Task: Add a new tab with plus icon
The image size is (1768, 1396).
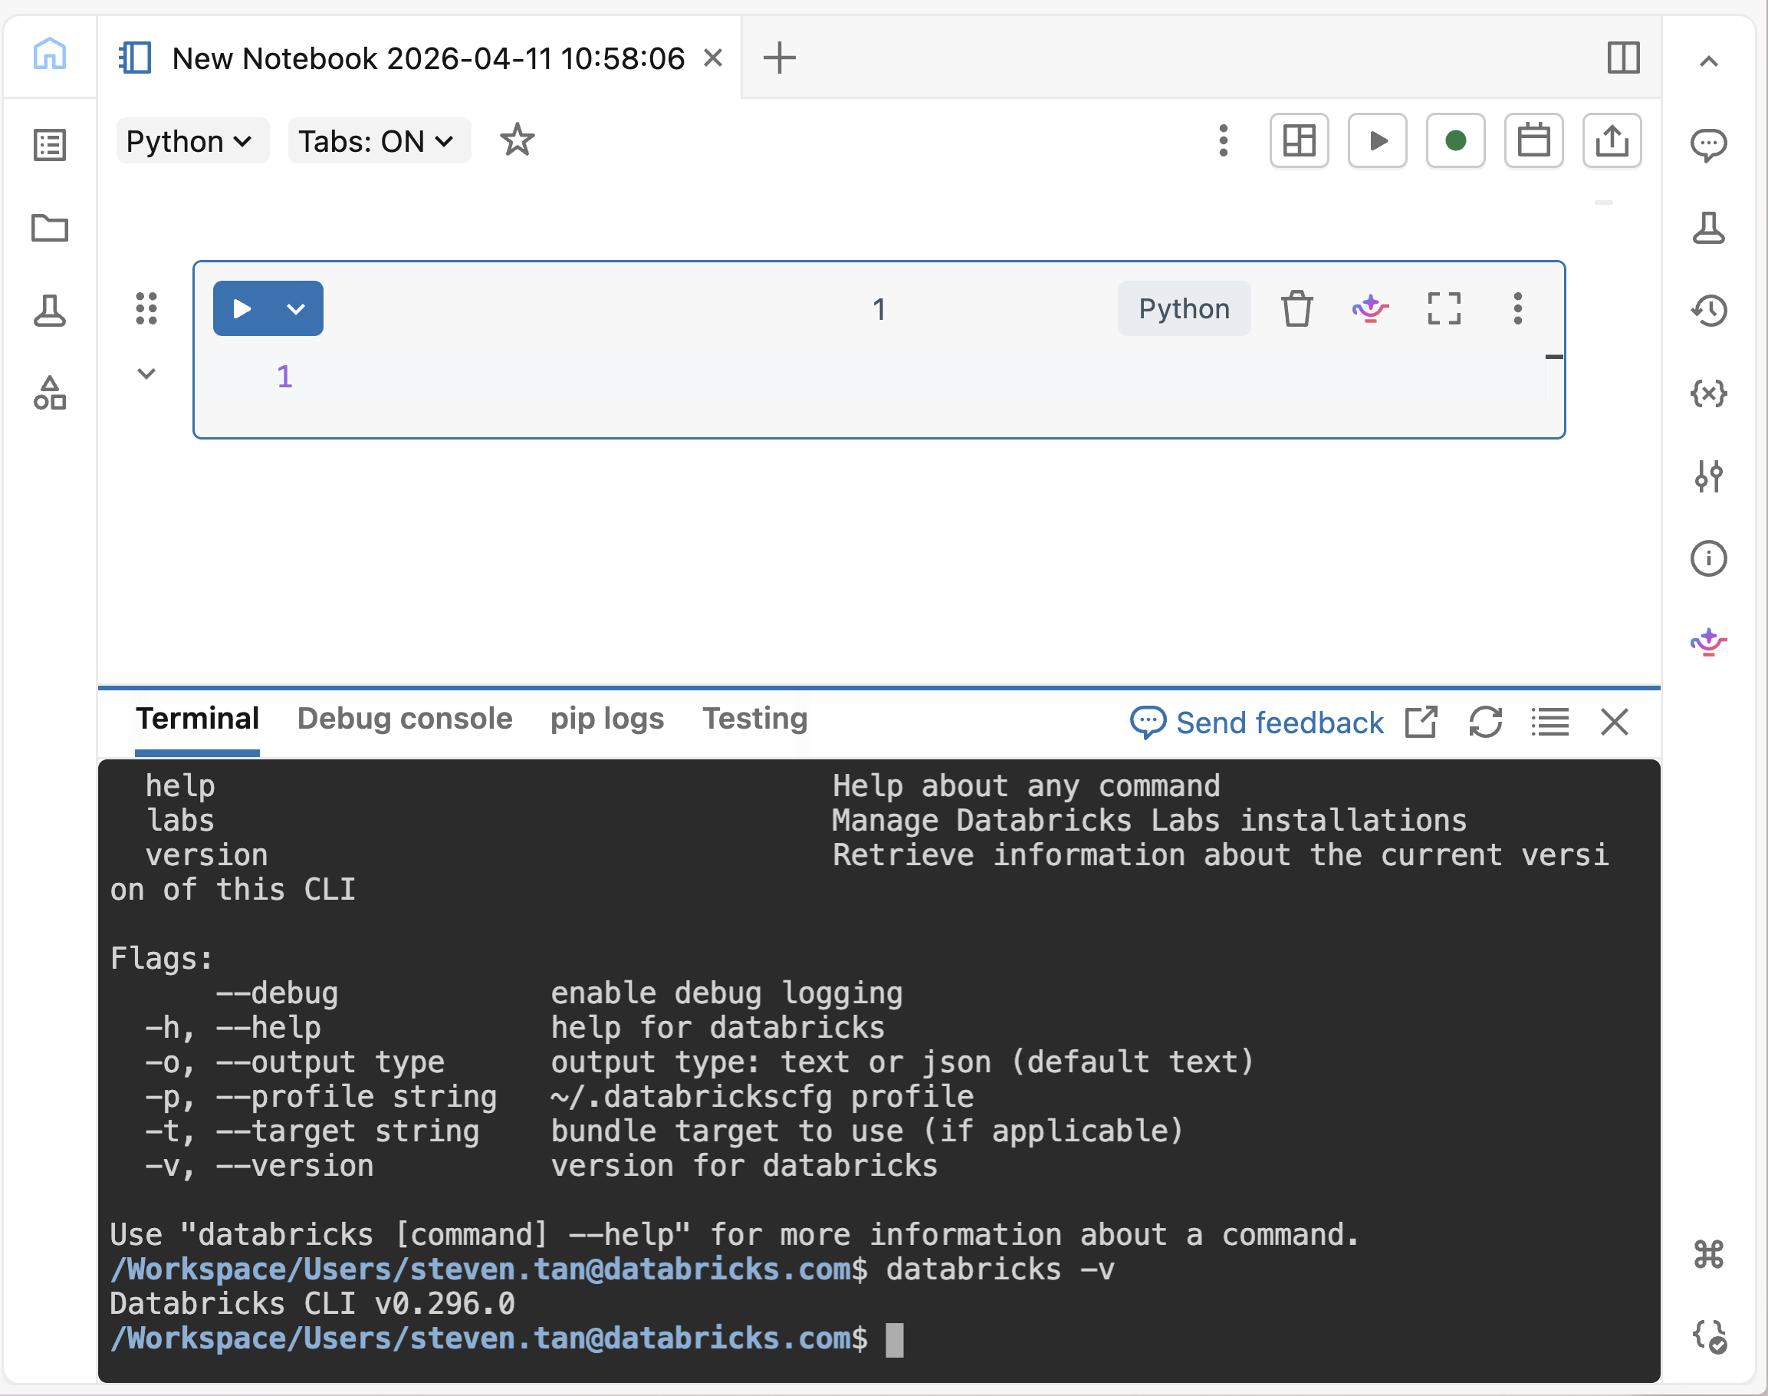Action: point(780,58)
